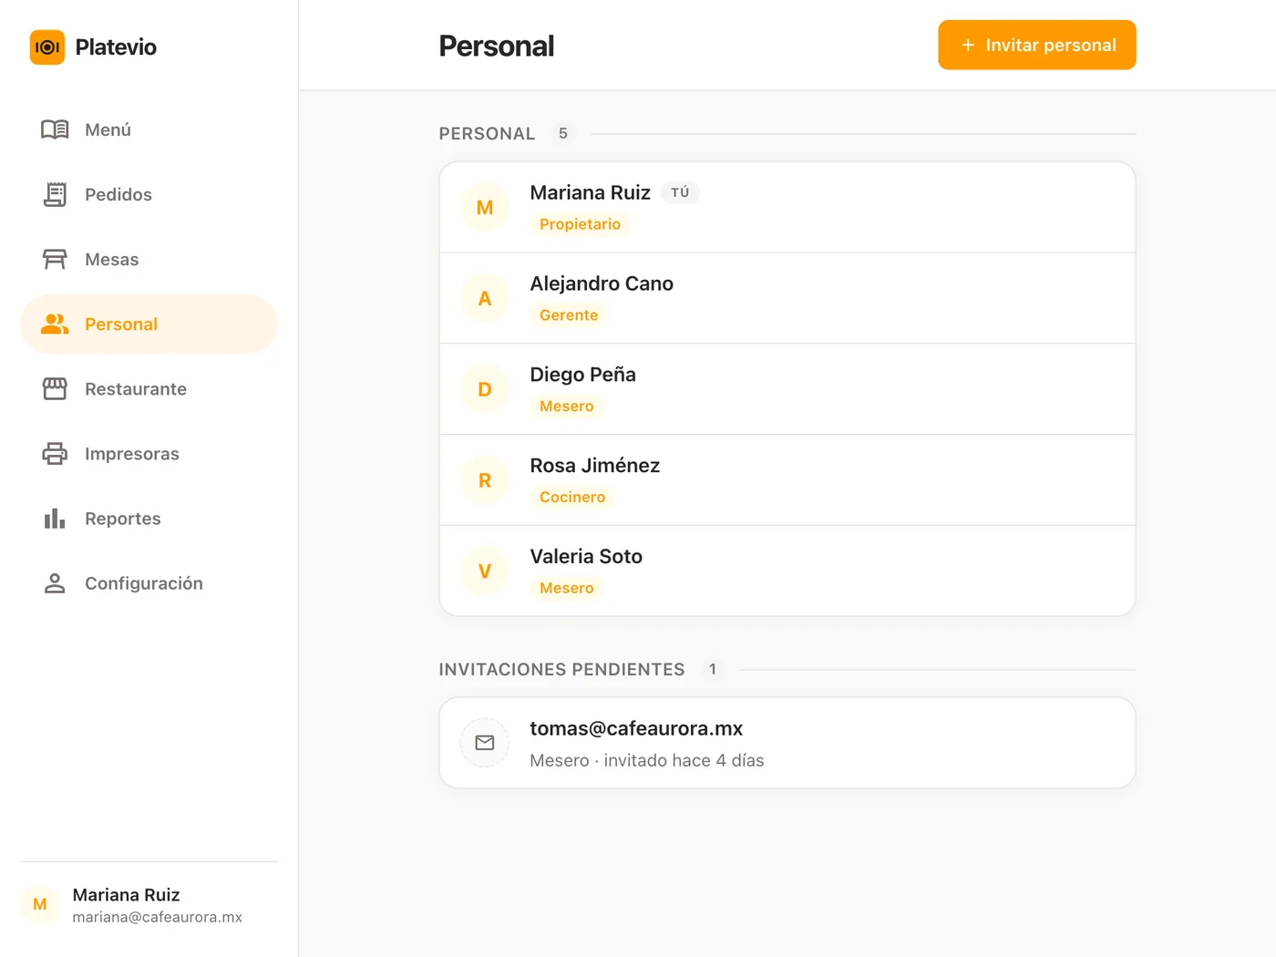Click the TÚ tag next to Mariana Ruiz
Image resolution: width=1276 pixels, height=957 pixels.
pyautogui.click(x=680, y=192)
